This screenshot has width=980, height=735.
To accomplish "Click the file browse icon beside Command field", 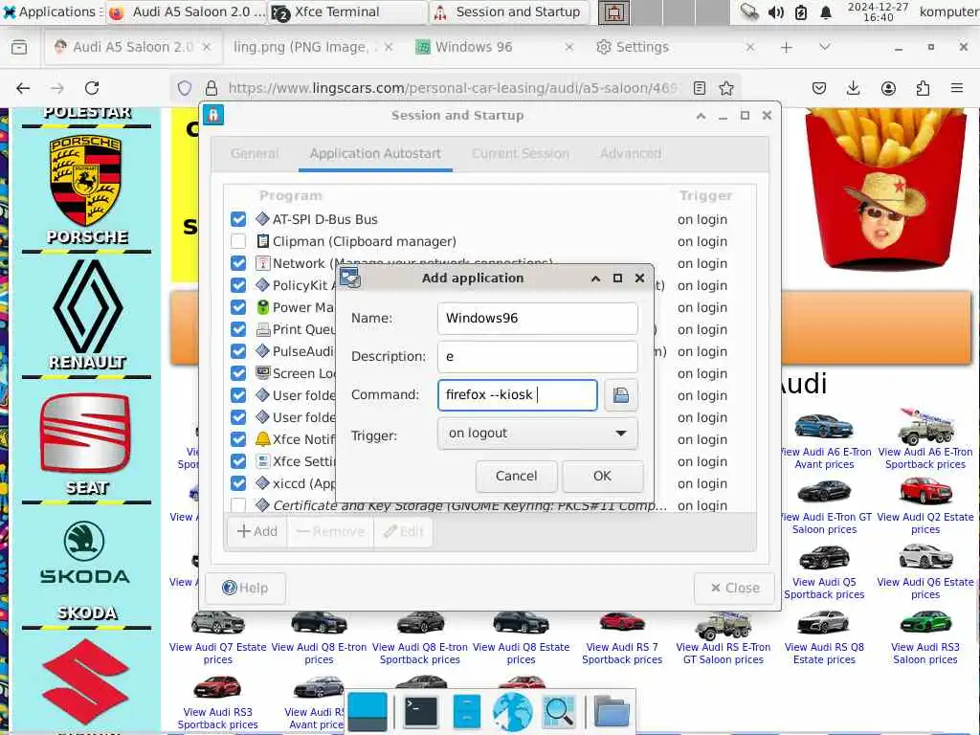I will (620, 395).
